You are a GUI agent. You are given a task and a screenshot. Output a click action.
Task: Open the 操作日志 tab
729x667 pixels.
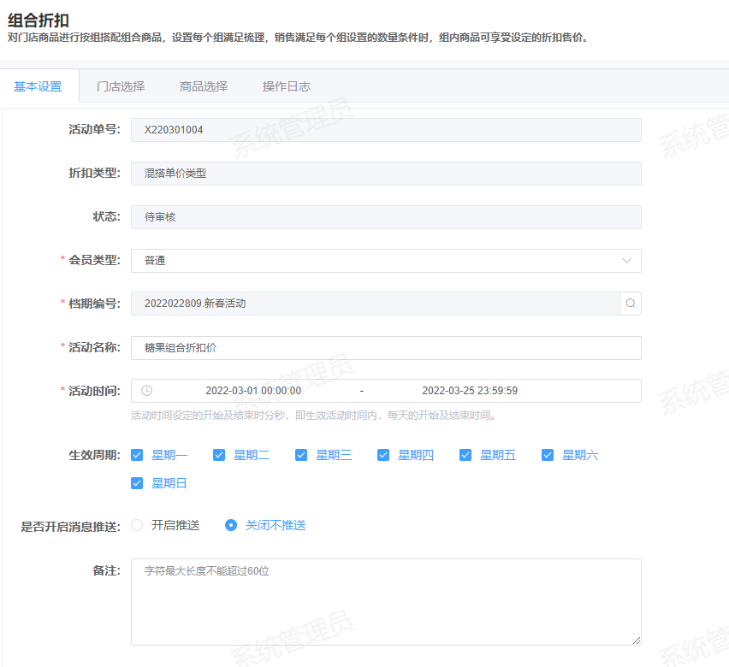coord(287,86)
